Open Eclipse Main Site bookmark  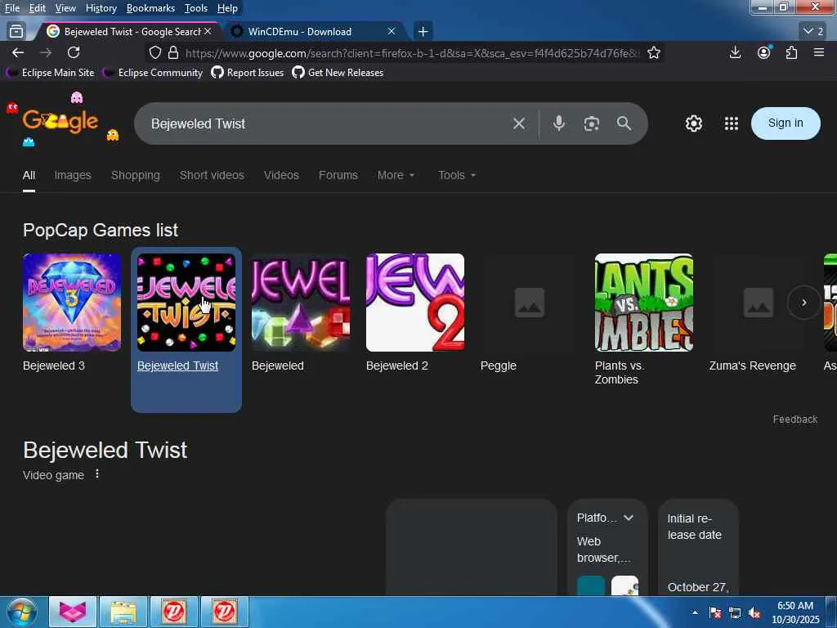coord(50,73)
